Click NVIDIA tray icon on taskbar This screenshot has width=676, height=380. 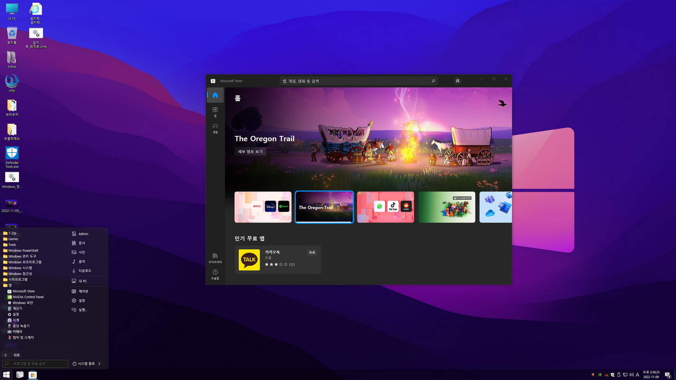tap(600, 375)
